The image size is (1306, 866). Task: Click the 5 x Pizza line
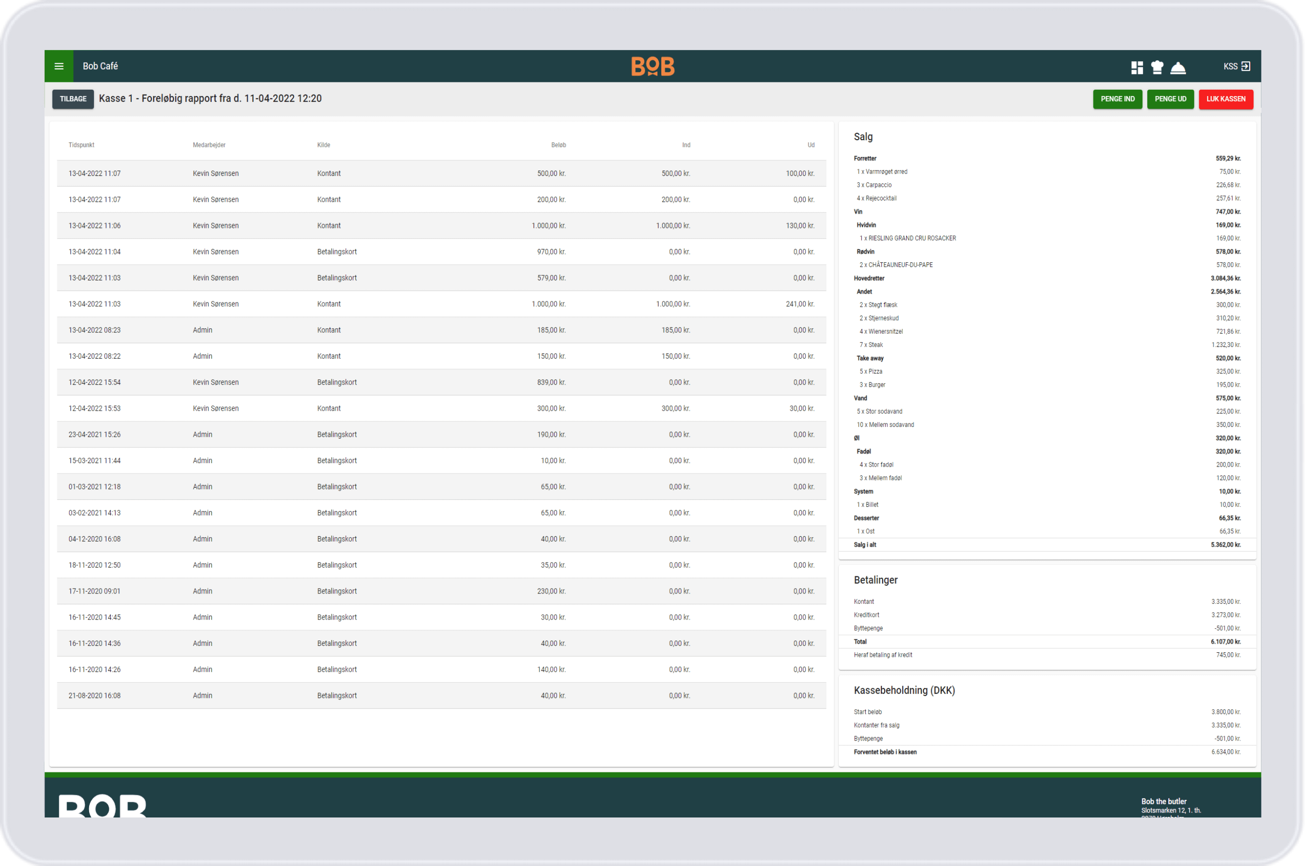point(1048,371)
